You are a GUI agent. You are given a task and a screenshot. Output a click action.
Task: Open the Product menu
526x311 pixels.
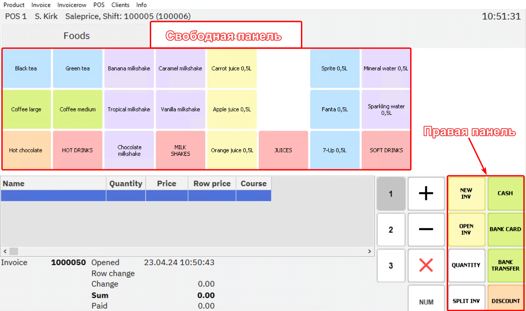click(14, 5)
